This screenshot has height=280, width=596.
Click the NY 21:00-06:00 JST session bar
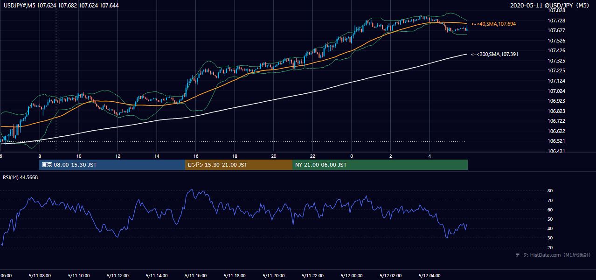[380, 165]
